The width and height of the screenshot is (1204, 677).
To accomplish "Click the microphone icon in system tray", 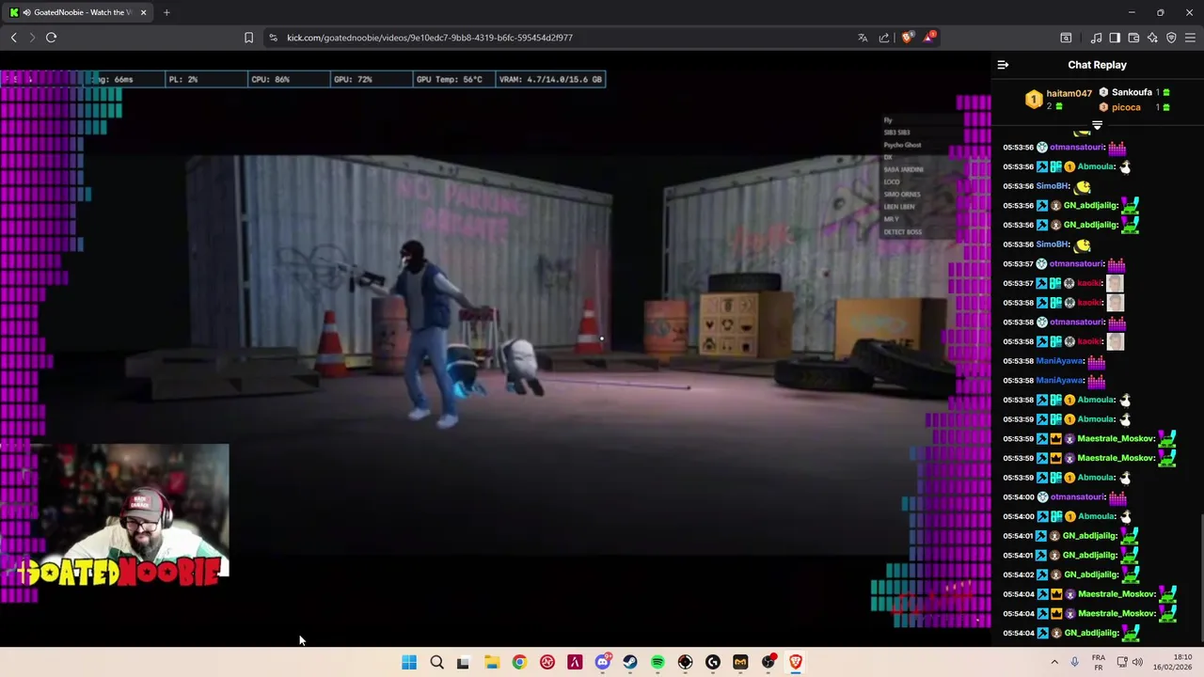I will point(1075,663).
